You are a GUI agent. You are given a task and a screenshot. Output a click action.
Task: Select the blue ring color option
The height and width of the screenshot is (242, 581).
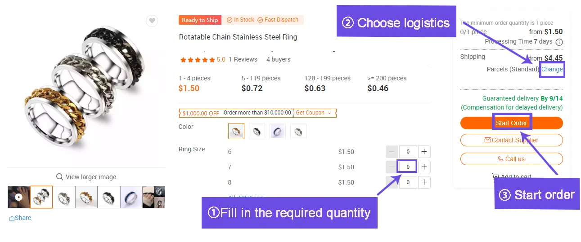click(278, 131)
